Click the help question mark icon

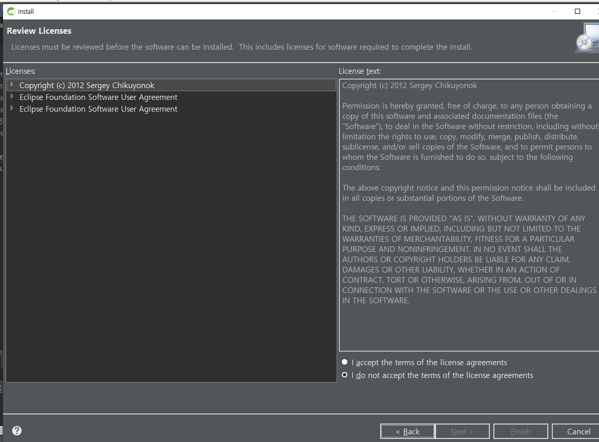click(x=17, y=431)
